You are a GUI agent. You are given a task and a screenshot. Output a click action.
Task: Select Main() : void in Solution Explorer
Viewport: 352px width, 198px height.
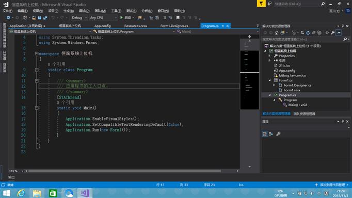tap(298, 105)
